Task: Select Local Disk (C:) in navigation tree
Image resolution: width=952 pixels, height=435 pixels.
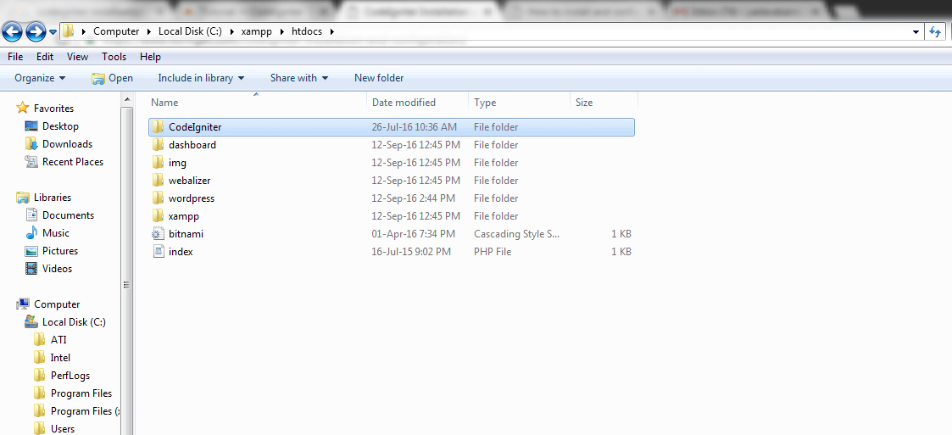Action: 65,322
